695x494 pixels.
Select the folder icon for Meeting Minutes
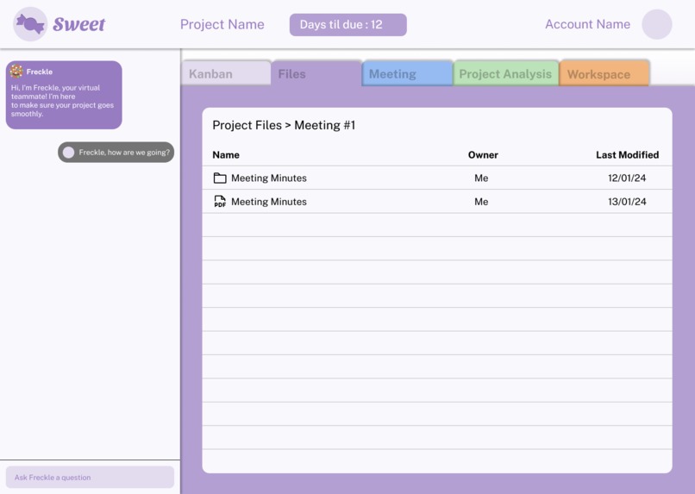tap(220, 178)
